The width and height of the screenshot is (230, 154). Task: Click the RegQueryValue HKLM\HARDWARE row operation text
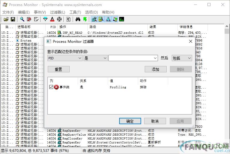click(x=74, y=135)
